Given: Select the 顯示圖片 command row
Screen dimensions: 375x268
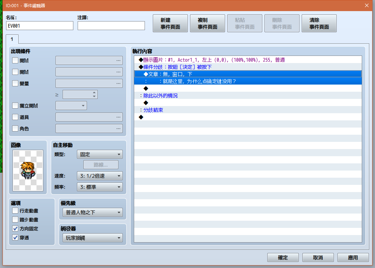Looking at the screenshot, I should coord(248,59).
